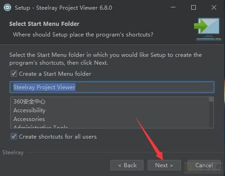Go back with the Back button
The image size is (225, 176).
point(127,165)
